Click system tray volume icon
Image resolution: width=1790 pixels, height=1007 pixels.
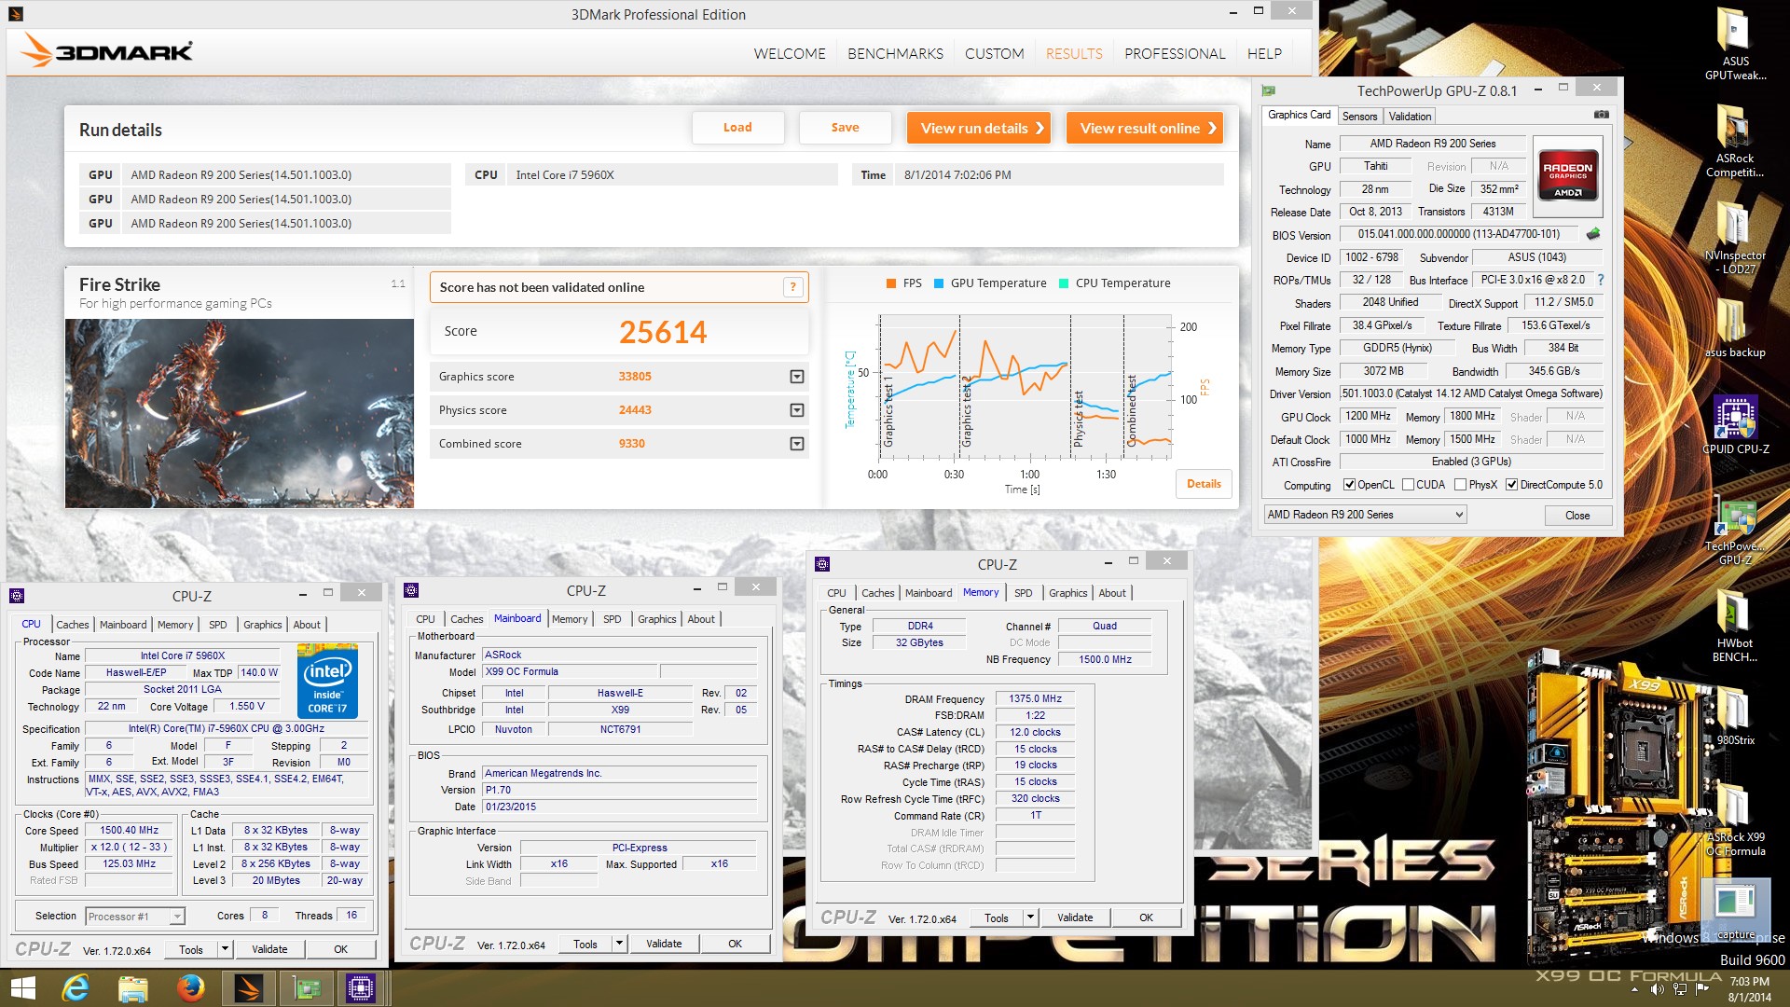[1657, 988]
